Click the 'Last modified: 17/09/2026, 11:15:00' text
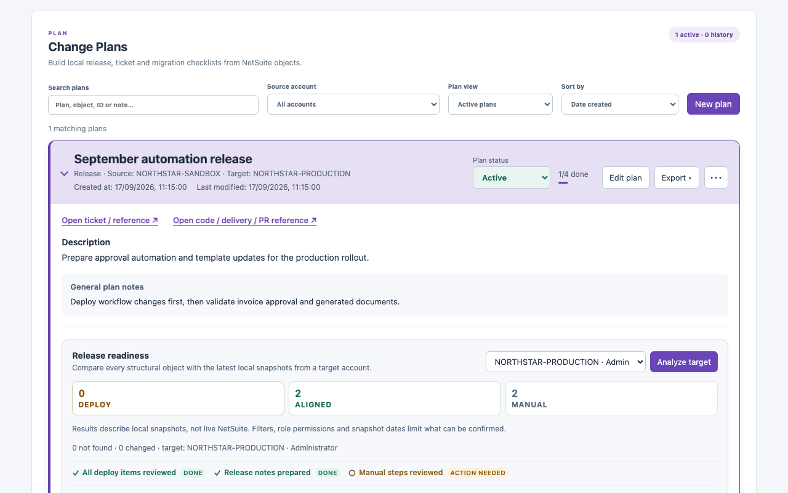Image resolution: width=788 pixels, height=493 pixels. pyautogui.click(x=259, y=187)
